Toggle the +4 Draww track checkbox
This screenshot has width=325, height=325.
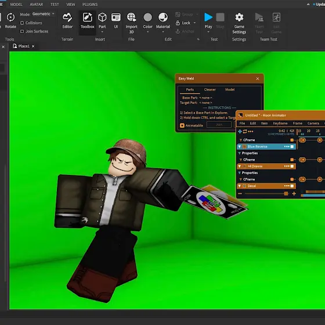(x=292, y=166)
